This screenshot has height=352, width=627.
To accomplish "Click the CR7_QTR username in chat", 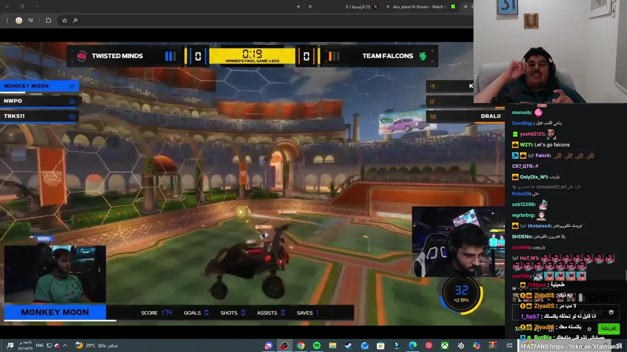I will 523,166.
